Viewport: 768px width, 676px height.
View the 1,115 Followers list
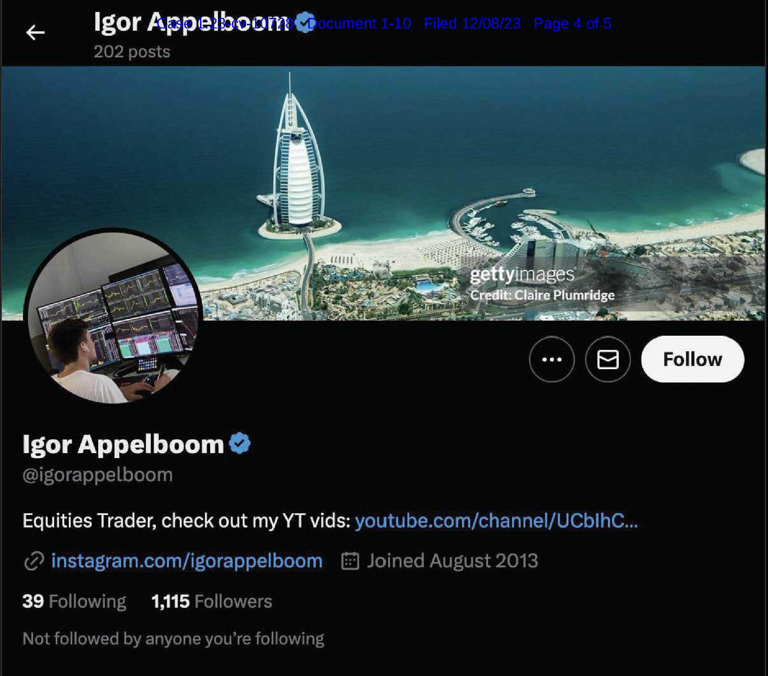click(211, 601)
